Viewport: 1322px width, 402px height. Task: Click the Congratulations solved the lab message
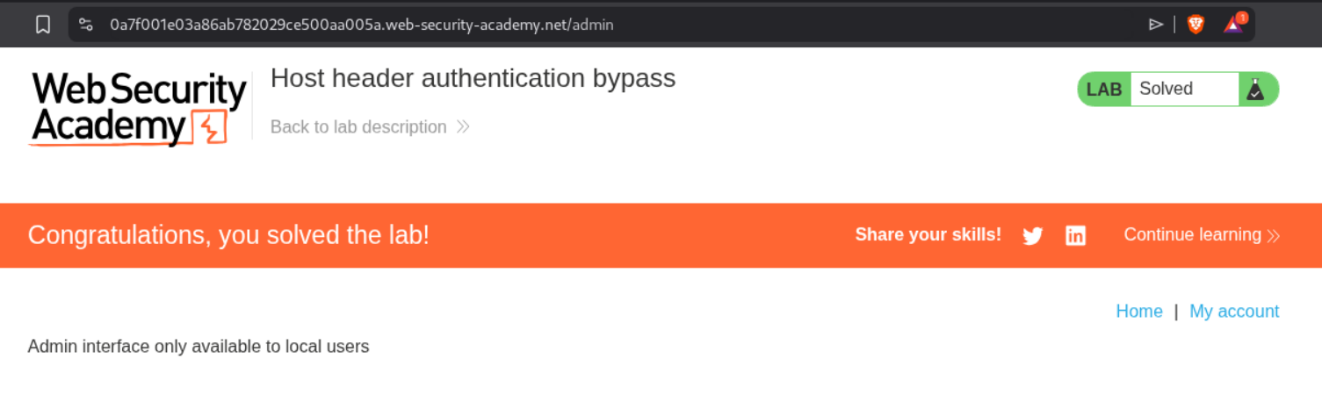(228, 235)
